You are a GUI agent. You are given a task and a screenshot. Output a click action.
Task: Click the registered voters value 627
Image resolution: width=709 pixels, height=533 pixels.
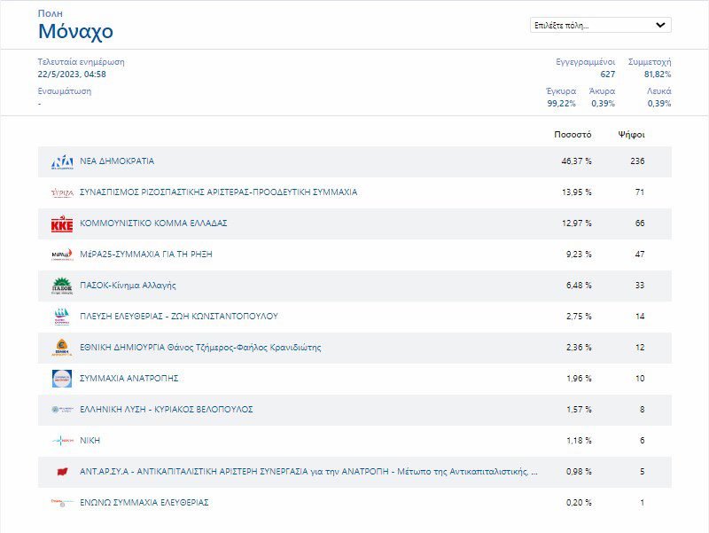pyautogui.click(x=608, y=74)
